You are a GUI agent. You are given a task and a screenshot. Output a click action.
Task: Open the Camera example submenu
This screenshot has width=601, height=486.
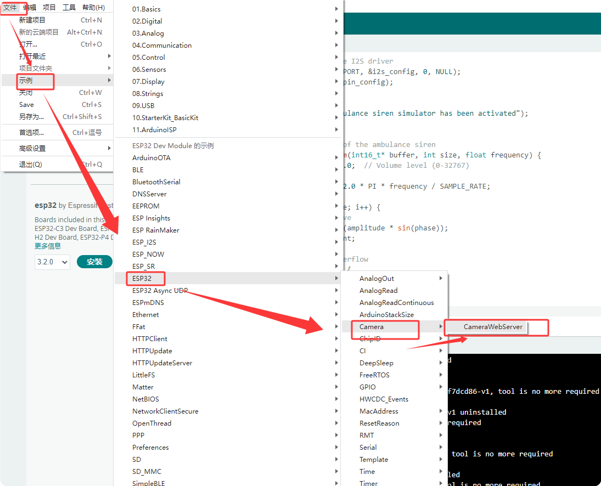[x=394, y=327]
